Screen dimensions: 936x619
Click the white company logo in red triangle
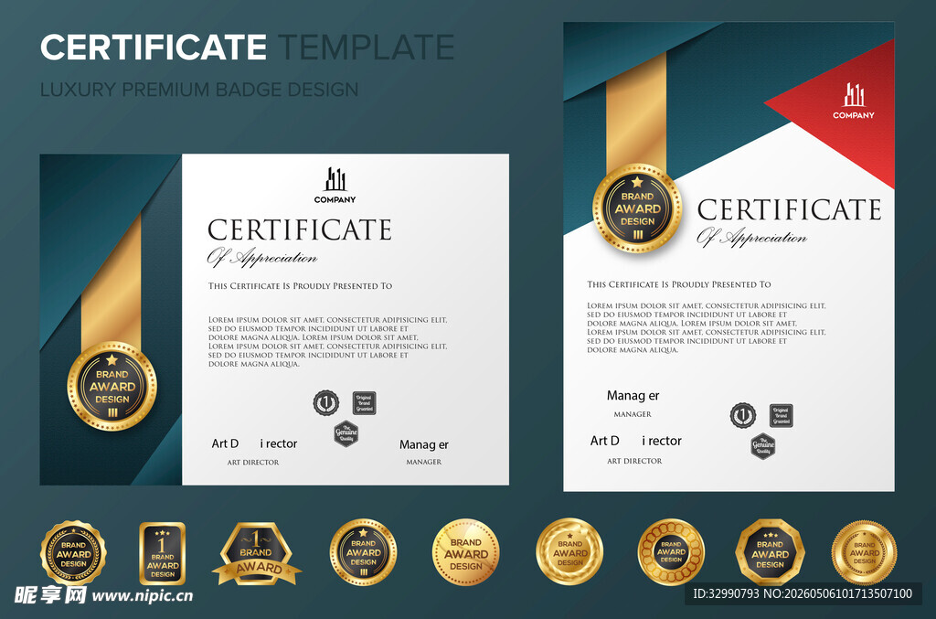click(855, 95)
